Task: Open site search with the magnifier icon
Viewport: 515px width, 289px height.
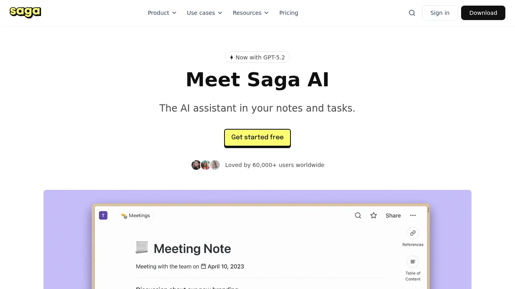Action: (412, 12)
